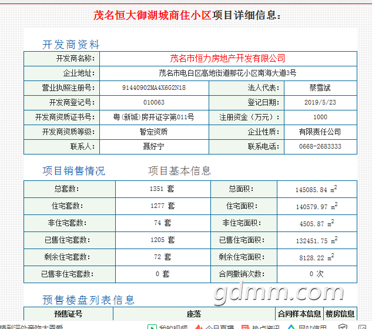Click developer name 茂名市恒力房地产开发有限公司
The width and height of the screenshot is (372, 329).
[x=228, y=58]
